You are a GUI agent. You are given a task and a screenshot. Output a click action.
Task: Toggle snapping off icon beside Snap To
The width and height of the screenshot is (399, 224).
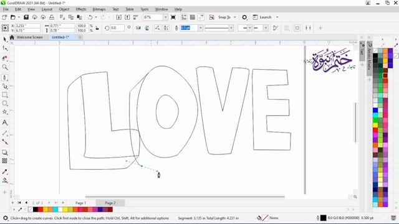[211, 17]
